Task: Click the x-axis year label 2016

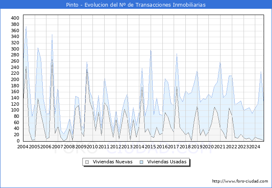Action: tap(162, 147)
